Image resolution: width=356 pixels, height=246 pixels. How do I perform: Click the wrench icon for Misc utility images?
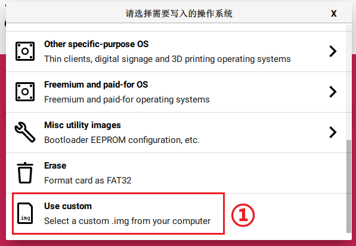click(25, 132)
